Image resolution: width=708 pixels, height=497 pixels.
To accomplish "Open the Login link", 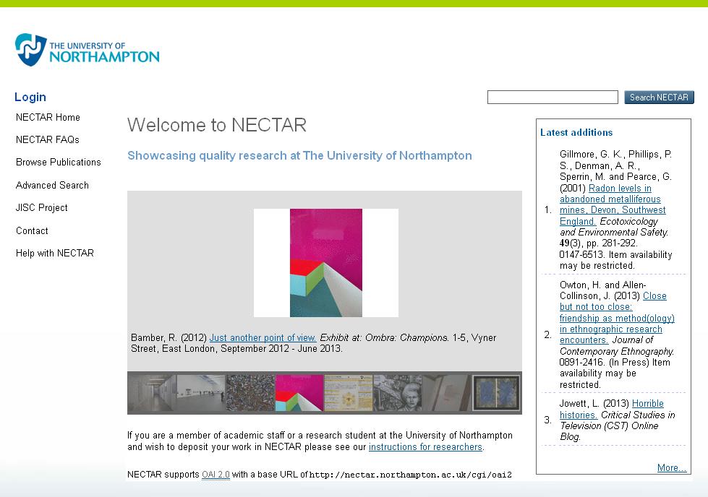I will 30,97.
